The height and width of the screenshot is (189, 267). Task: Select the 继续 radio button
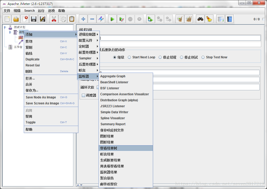tap(115, 57)
